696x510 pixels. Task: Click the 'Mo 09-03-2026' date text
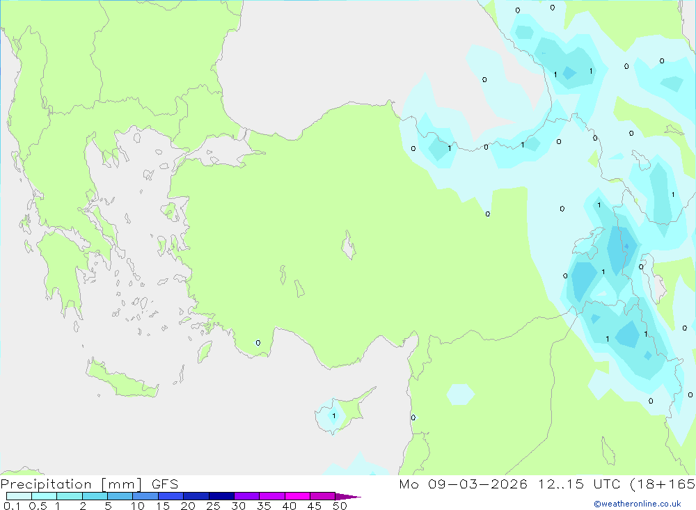coord(464,484)
